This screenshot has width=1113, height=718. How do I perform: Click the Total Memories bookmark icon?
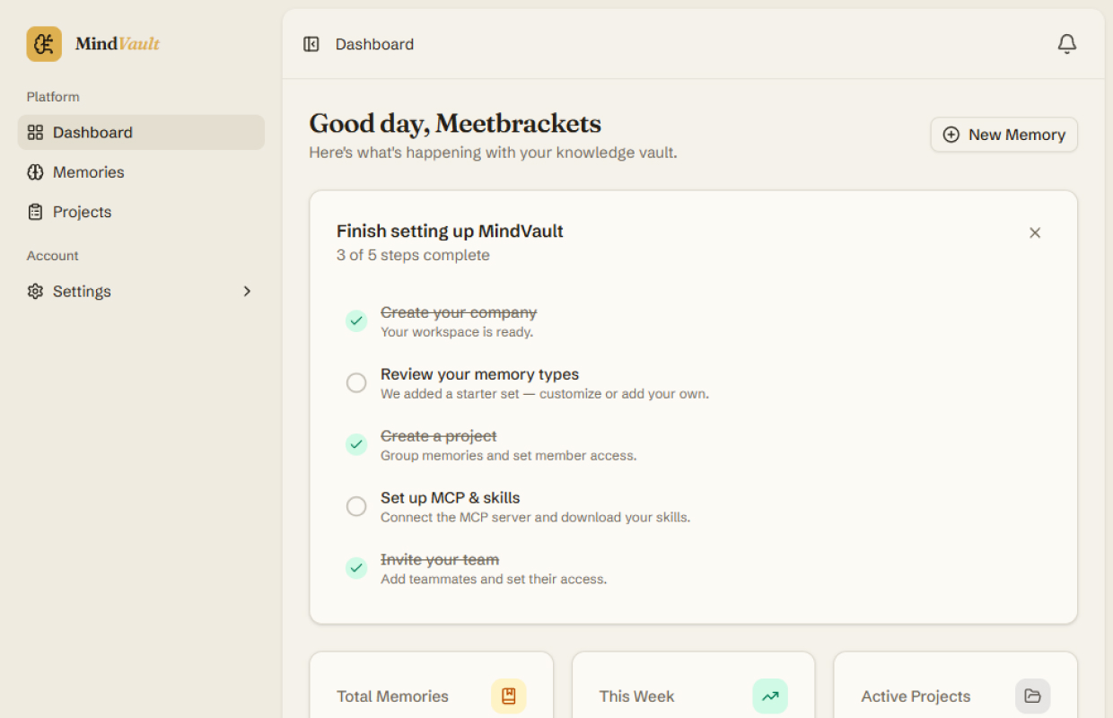click(509, 696)
